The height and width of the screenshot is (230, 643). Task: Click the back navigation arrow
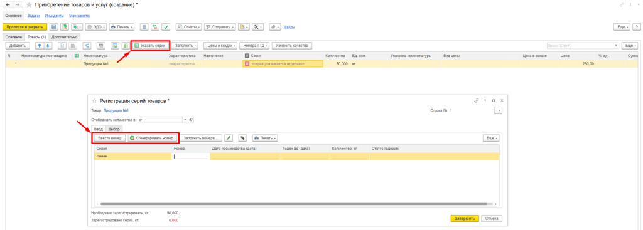click(x=8, y=4)
